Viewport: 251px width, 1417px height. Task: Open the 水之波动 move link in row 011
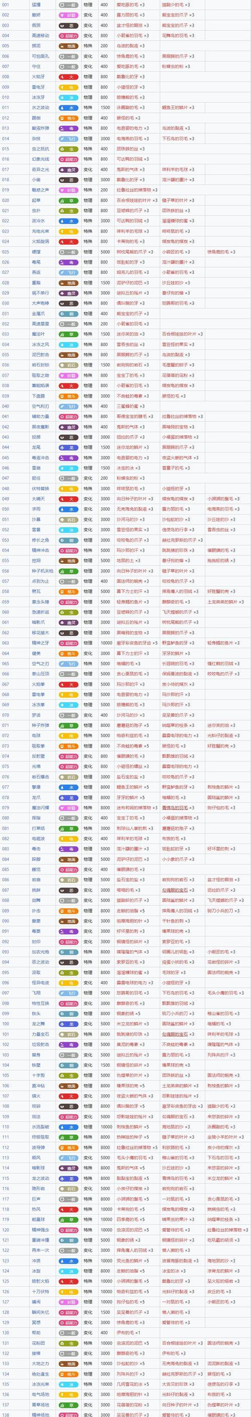(x=41, y=107)
